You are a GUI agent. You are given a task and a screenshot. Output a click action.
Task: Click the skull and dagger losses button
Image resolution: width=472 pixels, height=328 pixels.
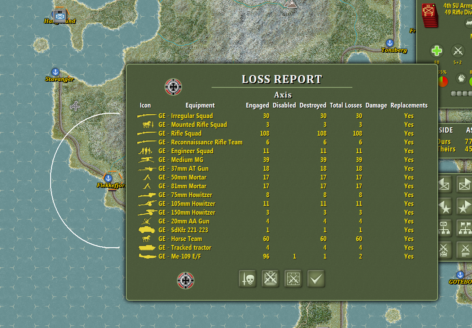coord(248,279)
